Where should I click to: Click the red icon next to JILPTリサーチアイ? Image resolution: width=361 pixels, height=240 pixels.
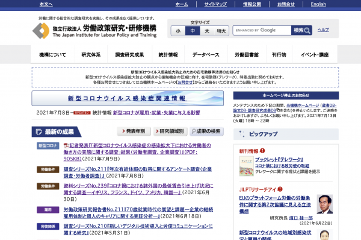[x=280, y=189]
